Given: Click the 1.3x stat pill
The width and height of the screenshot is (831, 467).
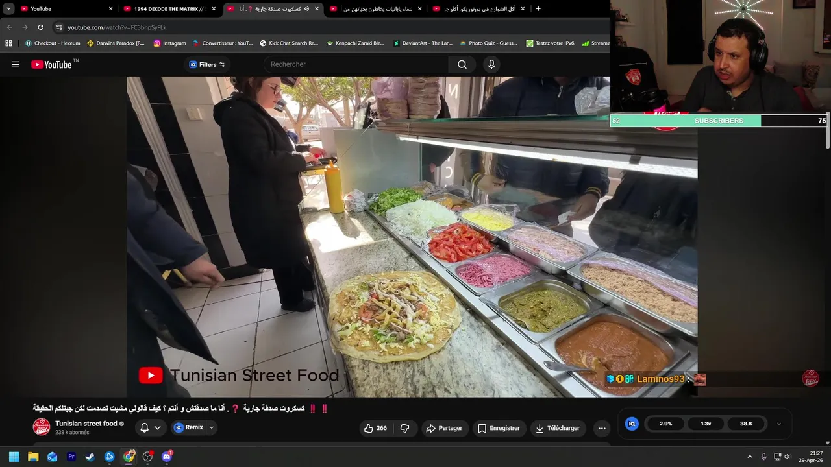Looking at the screenshot, I should coord(706,424).
